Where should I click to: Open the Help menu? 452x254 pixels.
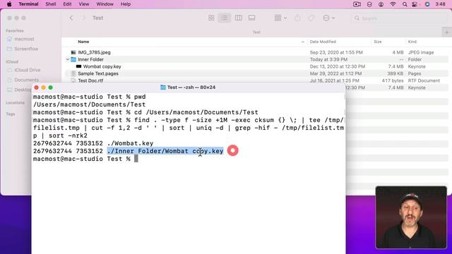click(126, 4)
